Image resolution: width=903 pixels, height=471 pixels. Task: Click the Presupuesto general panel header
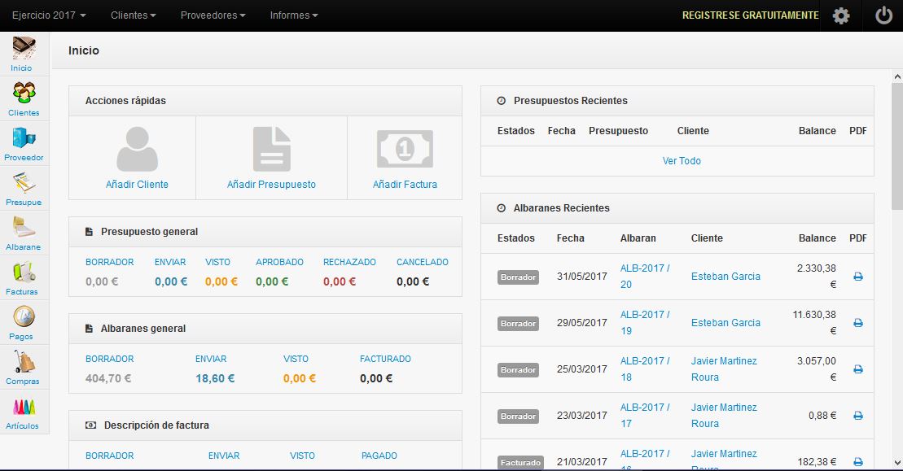click(x=265, y=232)
